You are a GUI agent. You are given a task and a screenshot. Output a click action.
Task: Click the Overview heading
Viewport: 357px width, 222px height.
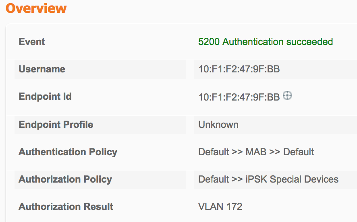(x=36, y=8)
